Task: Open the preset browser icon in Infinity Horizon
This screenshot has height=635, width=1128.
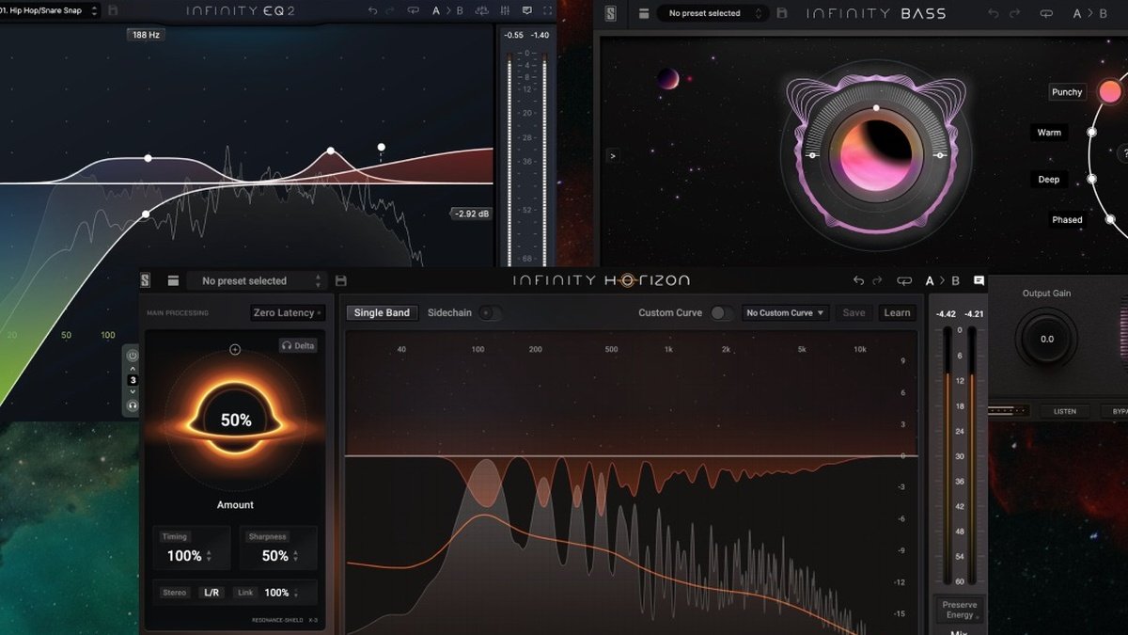Action: pos(173,280)
